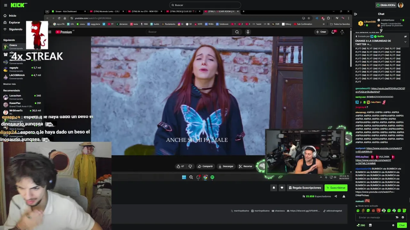The image size is (410, 230).
Task: Open martinpdisalvo Instagram link
Action: 260,211
